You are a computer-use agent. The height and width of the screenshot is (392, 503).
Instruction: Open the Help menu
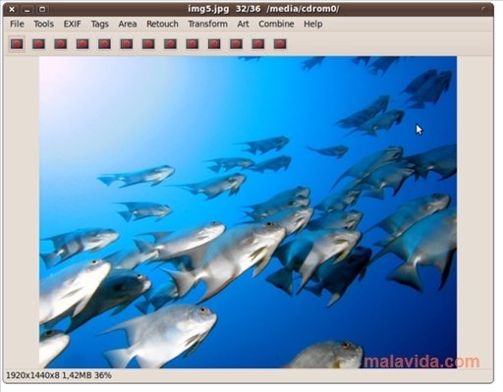(x=313, y=24)
